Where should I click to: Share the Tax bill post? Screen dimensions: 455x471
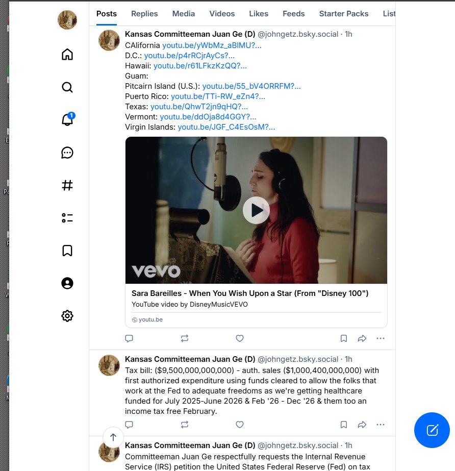pos(362,425)
